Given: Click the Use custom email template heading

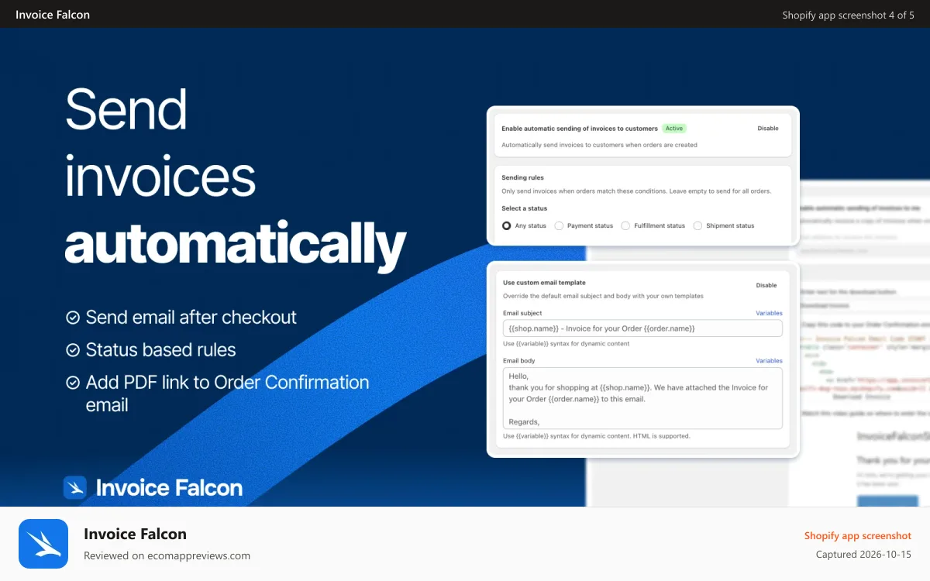Looking at the screenshot, I should pyautogui.click(x=544, y=283).
